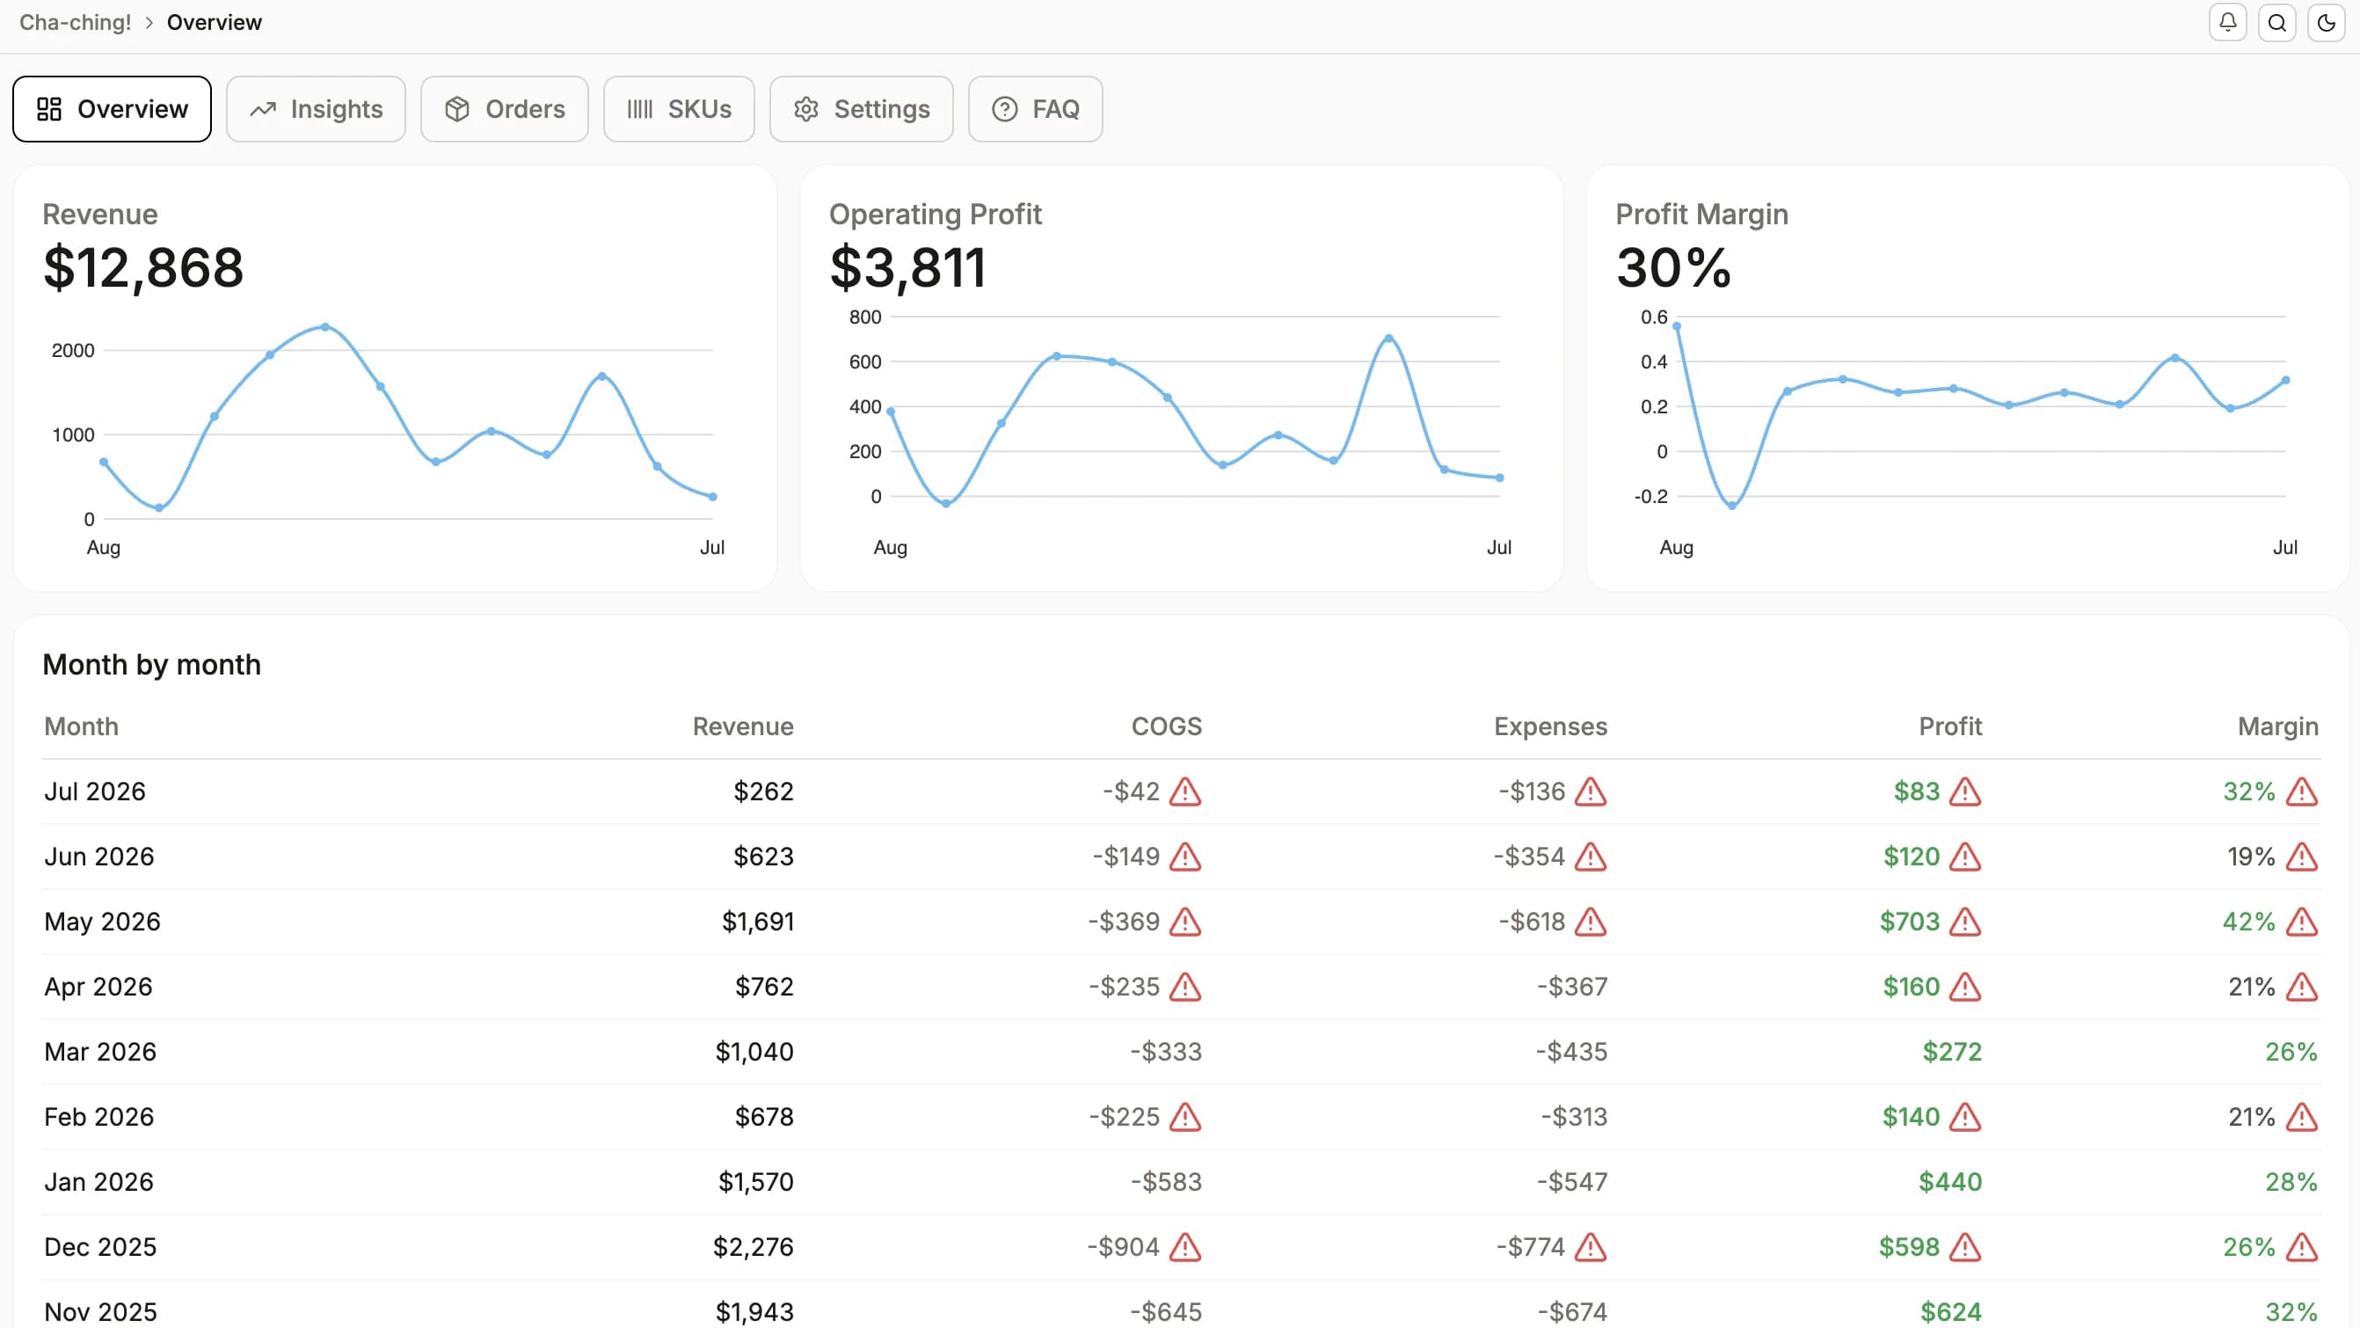Click the first Aug point on Profit Margin chart
Image resolution: width=2360 pixels, height=1328 pixels.
1677,325
